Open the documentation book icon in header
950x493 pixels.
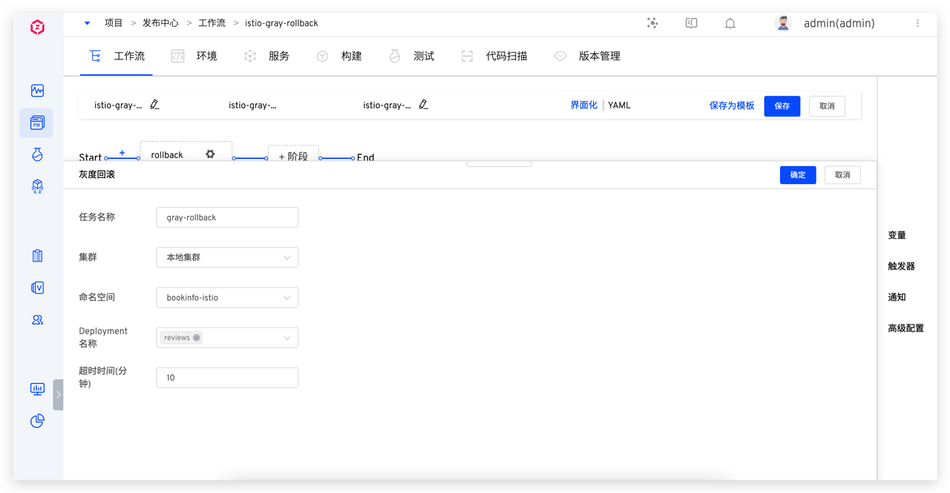(691, 24)
